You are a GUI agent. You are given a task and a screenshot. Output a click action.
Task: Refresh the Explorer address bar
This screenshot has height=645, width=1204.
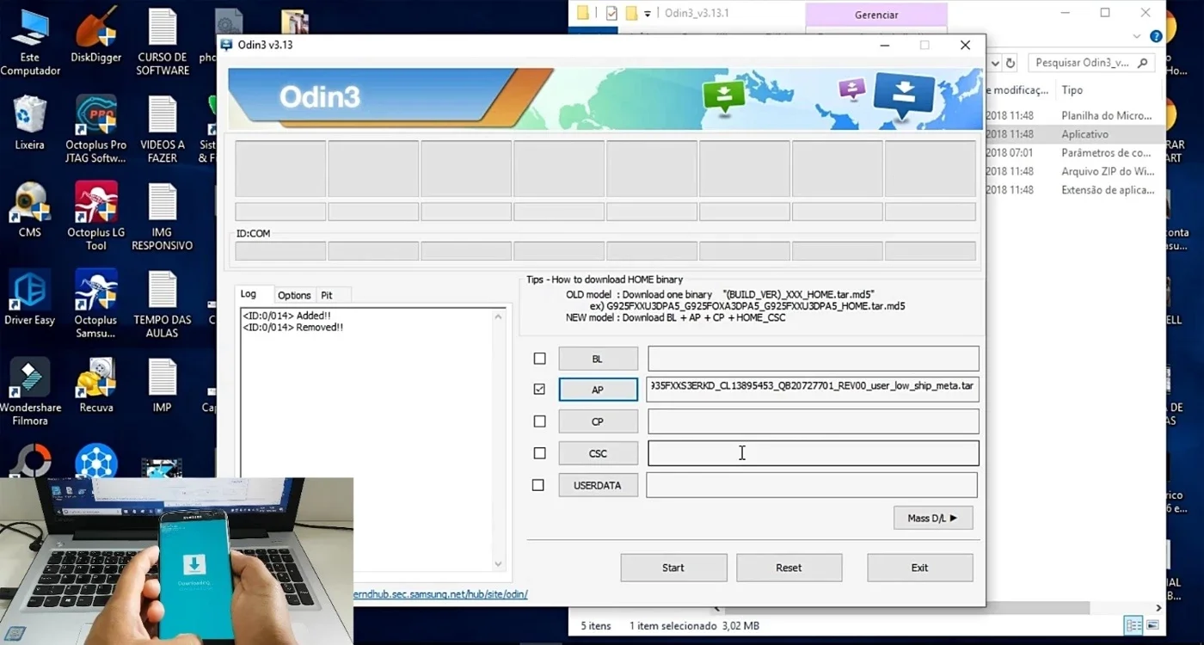click(1010, 63)
